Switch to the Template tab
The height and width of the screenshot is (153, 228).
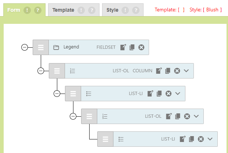coord(63,10)
